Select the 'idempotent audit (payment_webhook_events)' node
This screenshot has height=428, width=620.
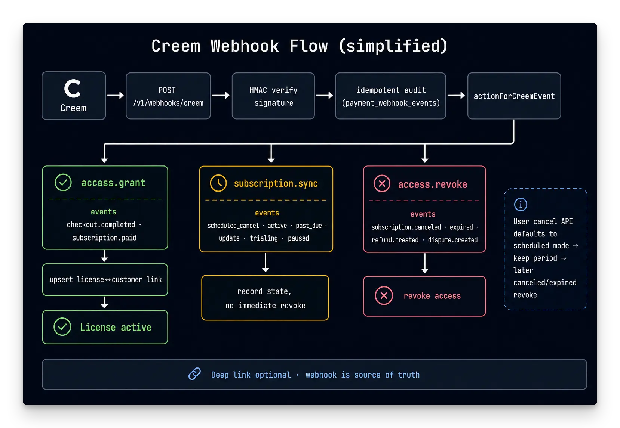390,96
